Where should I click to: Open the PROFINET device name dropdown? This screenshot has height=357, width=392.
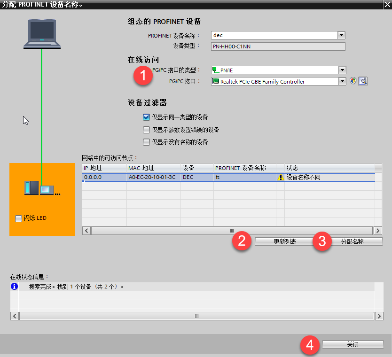[341, 35]
